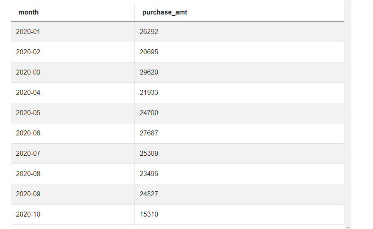
Task: Click the 2020-04 month cell
Action: tap(28, 93)
